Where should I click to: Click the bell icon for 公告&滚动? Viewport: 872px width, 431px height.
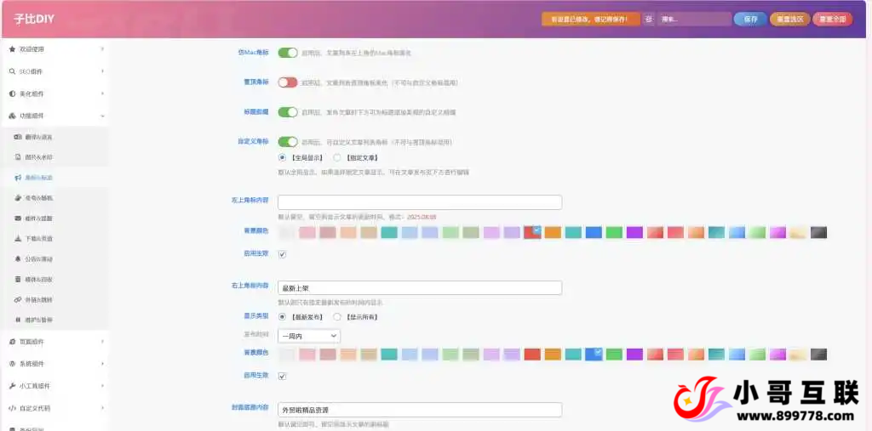pos(18,259)
